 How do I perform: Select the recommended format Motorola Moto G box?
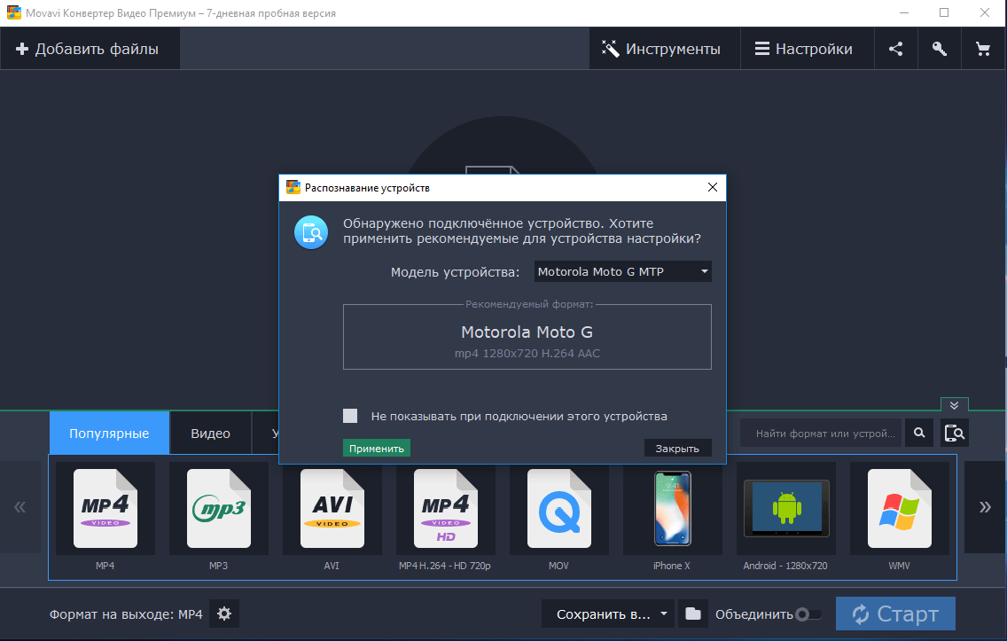coord(527,339)
